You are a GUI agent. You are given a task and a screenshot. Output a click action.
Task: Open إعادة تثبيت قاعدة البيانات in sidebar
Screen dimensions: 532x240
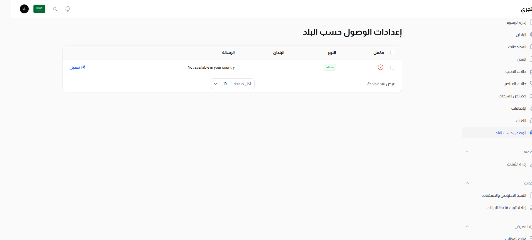pos(506,208)
